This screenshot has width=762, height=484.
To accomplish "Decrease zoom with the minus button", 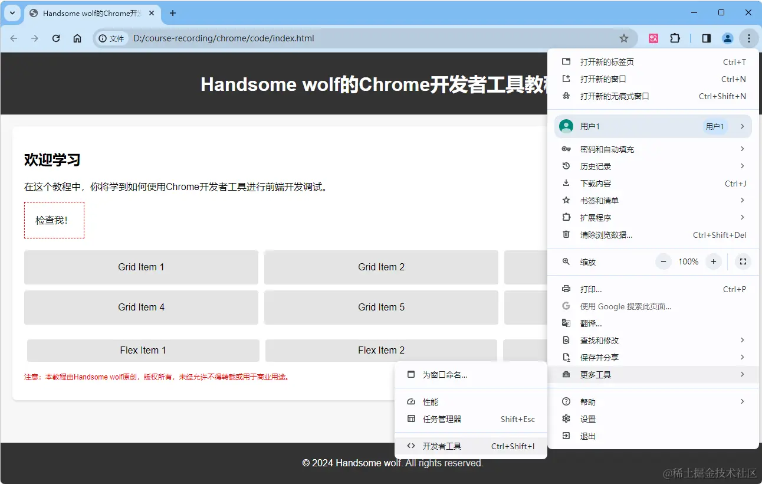I will pyautogui.click(x=664, y=261).
